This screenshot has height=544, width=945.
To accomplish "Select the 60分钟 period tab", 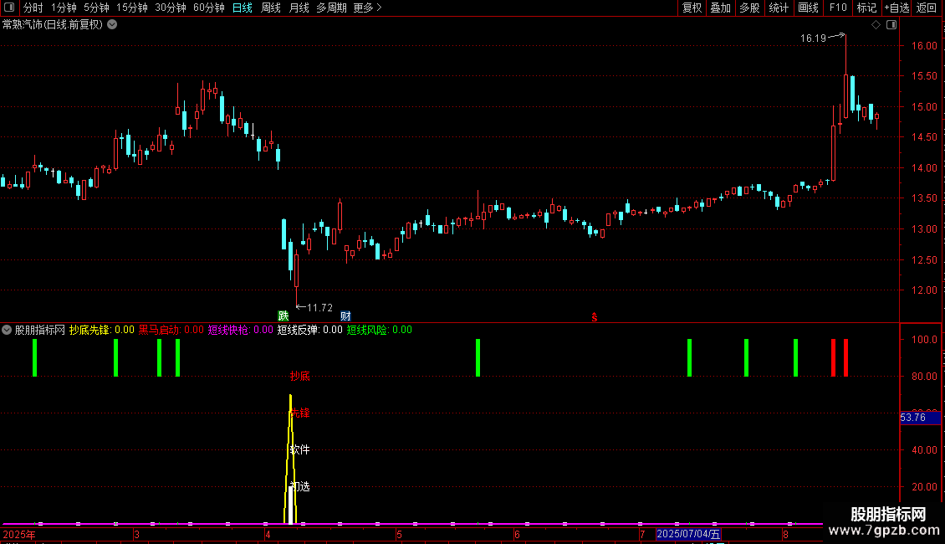I will coord(209,8).
